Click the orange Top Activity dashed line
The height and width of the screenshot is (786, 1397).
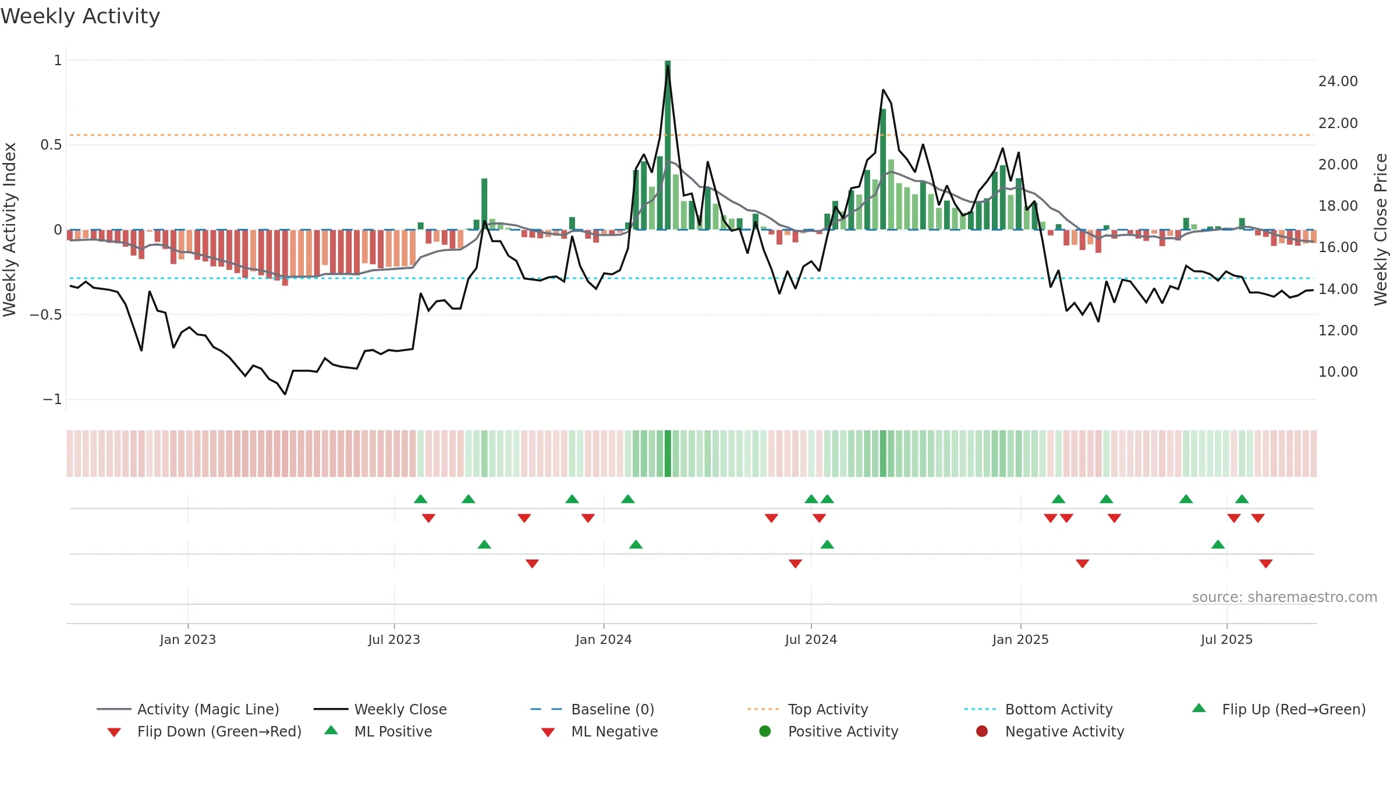[x=692, y=135]
